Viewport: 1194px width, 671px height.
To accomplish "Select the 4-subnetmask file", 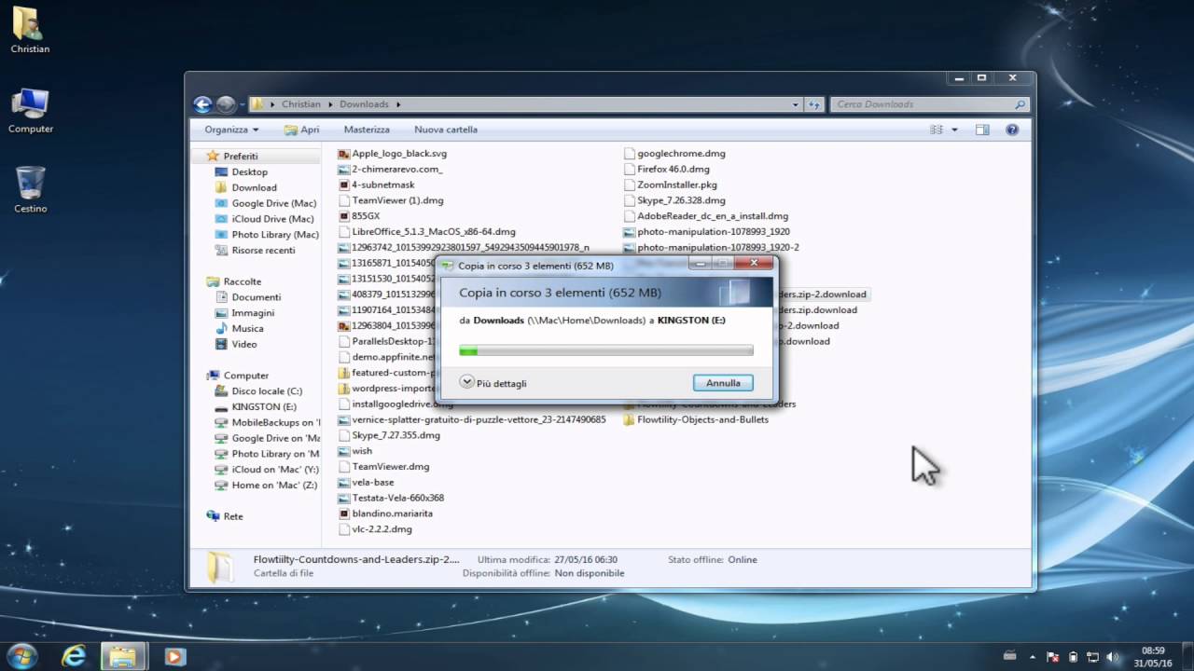I will (x=376, y=185).
